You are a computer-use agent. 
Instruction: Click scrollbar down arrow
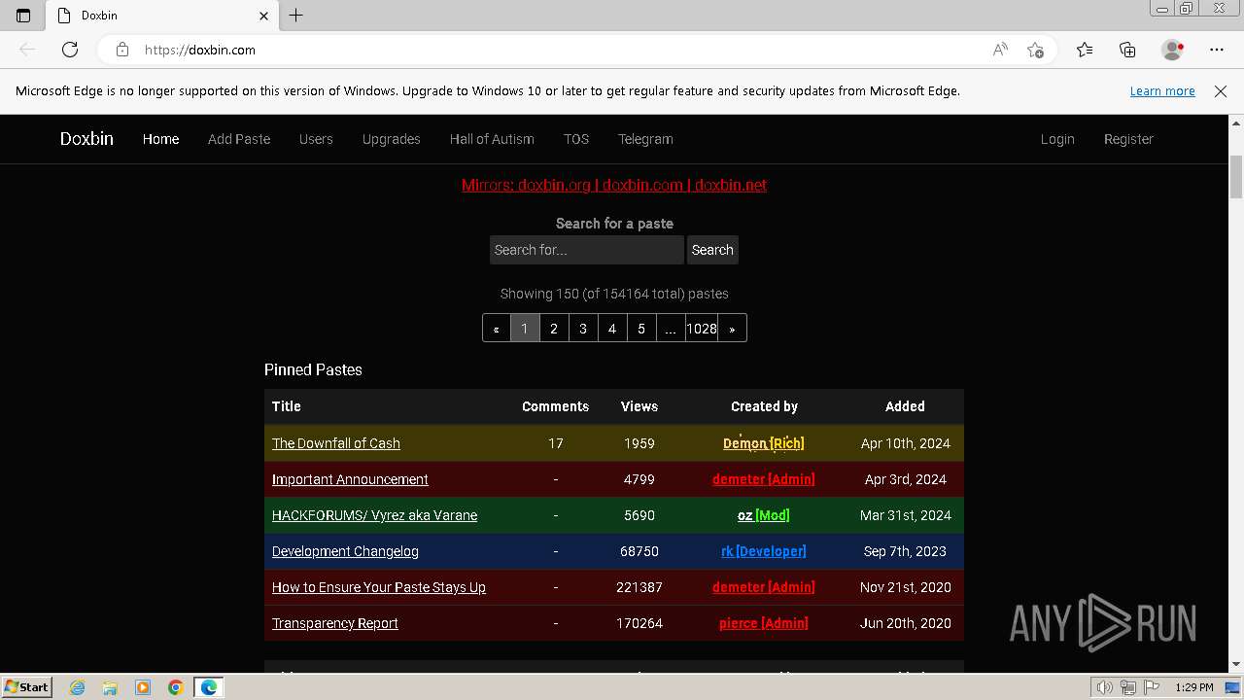coord(1236,665)
